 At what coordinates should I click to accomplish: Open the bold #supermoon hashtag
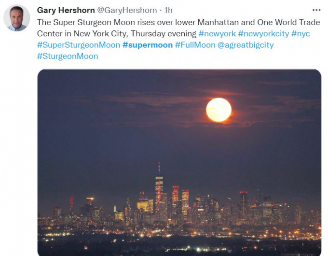[x=148, y=45]
